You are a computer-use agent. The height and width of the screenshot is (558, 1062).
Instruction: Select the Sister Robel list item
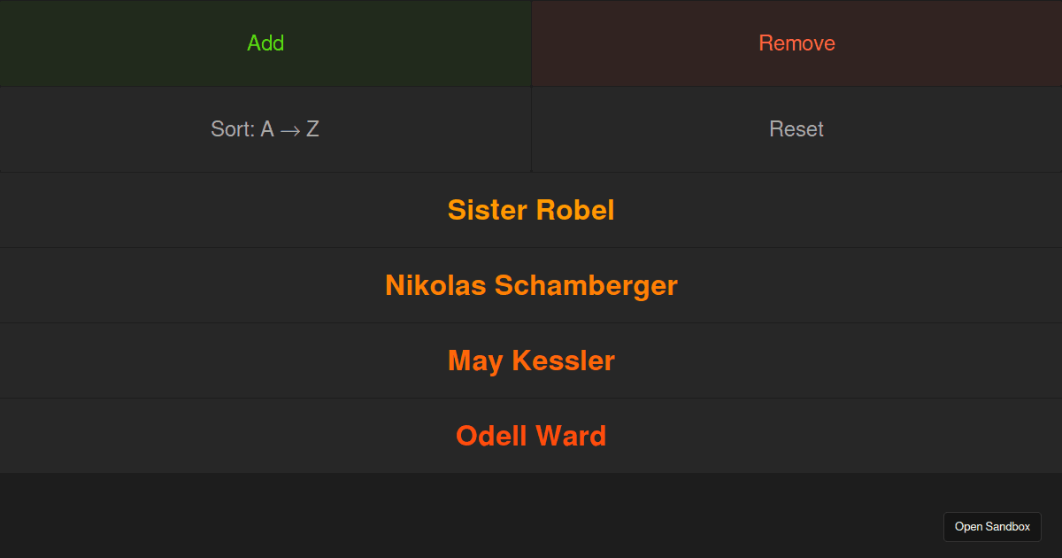point(531,210)
